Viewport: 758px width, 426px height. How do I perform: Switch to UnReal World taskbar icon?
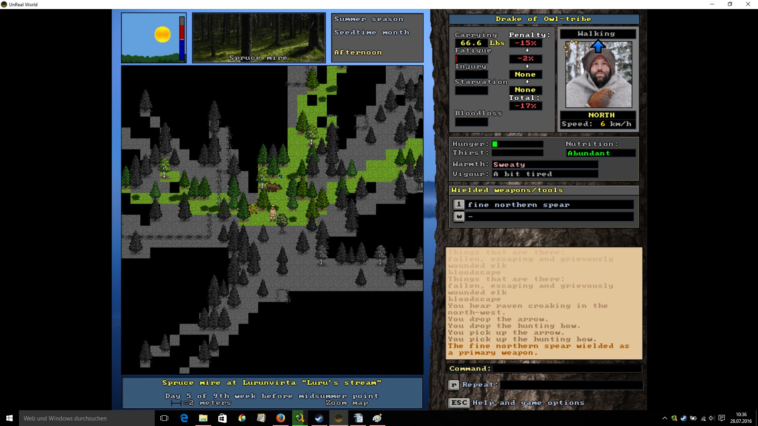[x=338, y=418]
